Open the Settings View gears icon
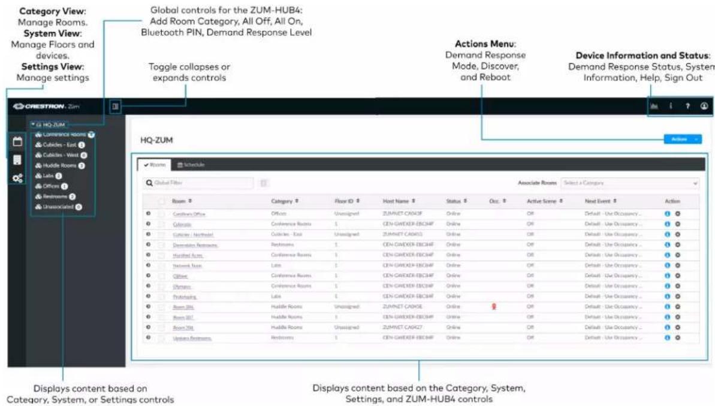This screenshot has height=406, width=715. point(17,178)
